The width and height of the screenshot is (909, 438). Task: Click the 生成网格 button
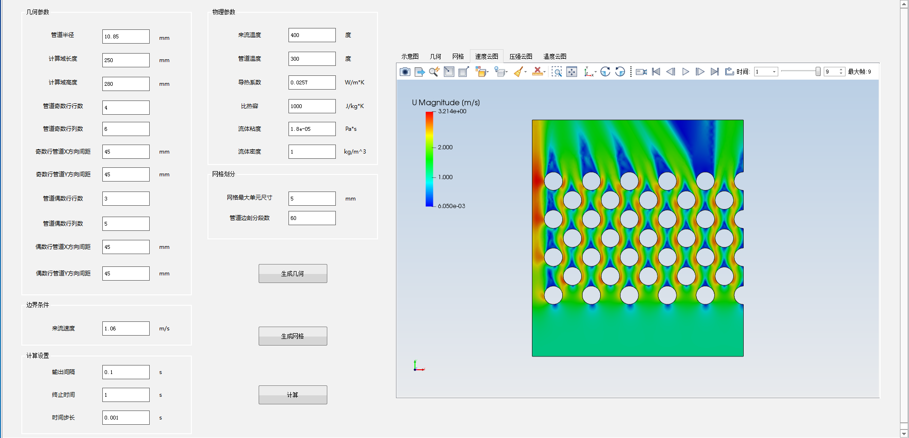(x=293, y=336)
